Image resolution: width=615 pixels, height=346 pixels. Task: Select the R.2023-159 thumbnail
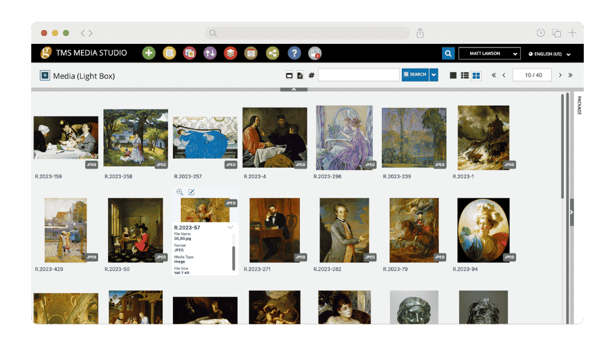(66, 138)
